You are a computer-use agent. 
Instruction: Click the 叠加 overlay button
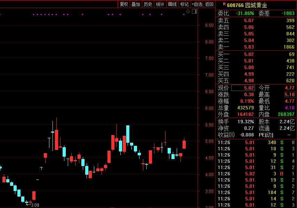pos(136,4)
